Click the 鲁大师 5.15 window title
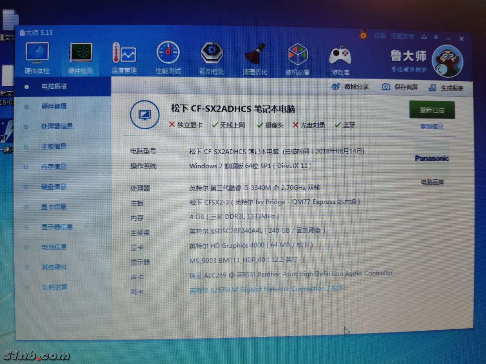 36,33
